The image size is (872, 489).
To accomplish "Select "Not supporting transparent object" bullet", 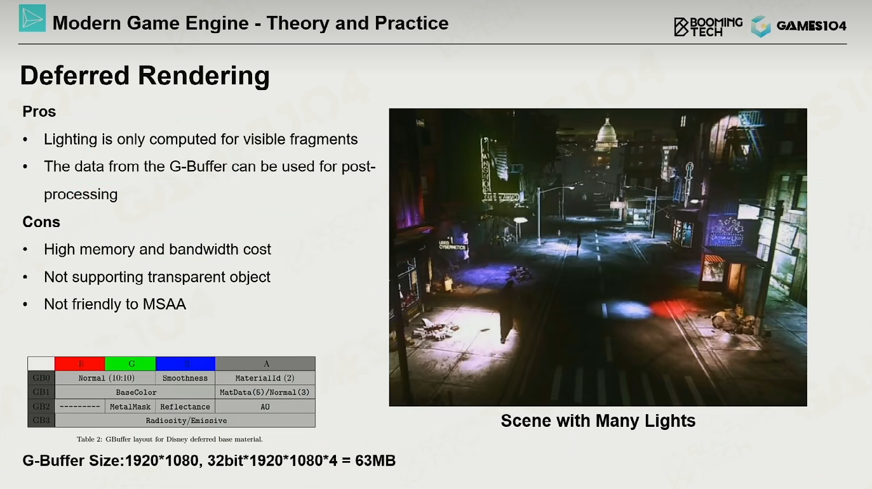I will point(157,277).
